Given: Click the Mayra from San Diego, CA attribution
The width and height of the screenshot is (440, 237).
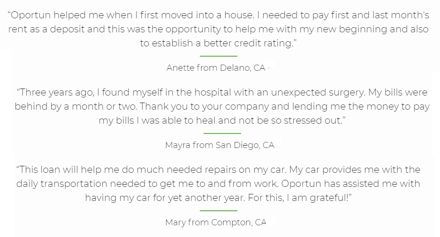Looking at the screenshot, I should tap(220, 145).
